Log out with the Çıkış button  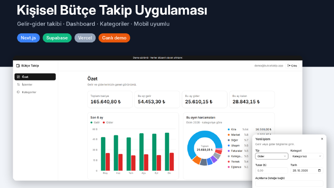click(292, 66)
